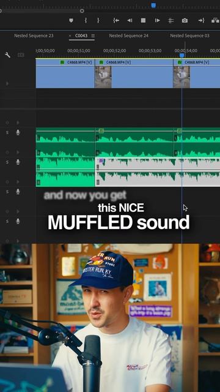Image resolution: width=220 pixels, height=392 pixels.
Task: Click the 00;00;52;00 ruler mark
Action: (x=114, y=51)
